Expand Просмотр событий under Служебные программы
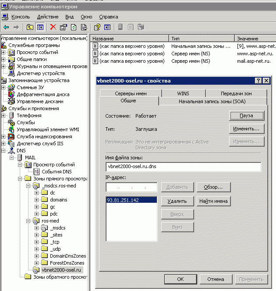 (4, 53)
